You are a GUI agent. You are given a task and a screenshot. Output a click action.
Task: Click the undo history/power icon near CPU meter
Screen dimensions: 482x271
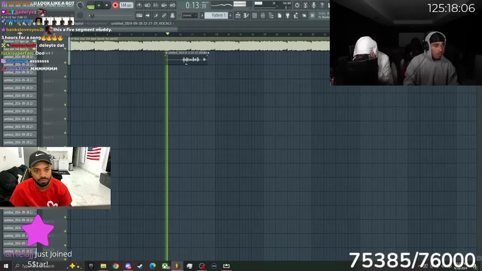coord(297,5)
